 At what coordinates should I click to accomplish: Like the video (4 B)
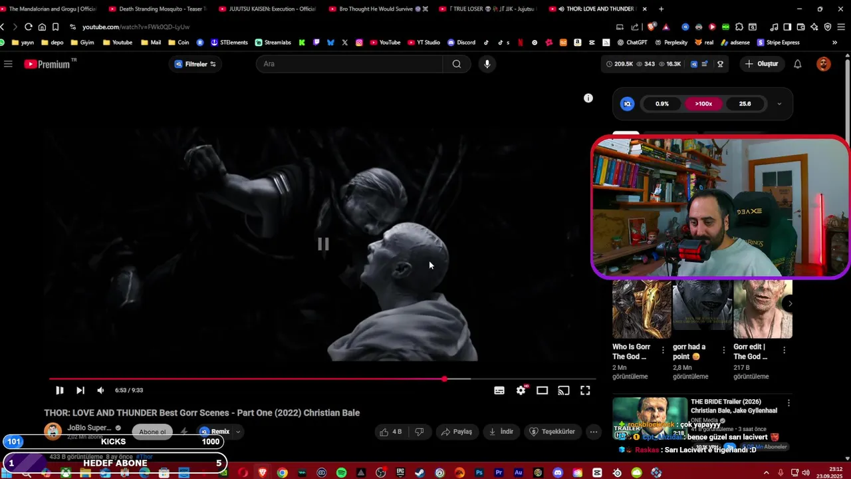coord(391,432)
